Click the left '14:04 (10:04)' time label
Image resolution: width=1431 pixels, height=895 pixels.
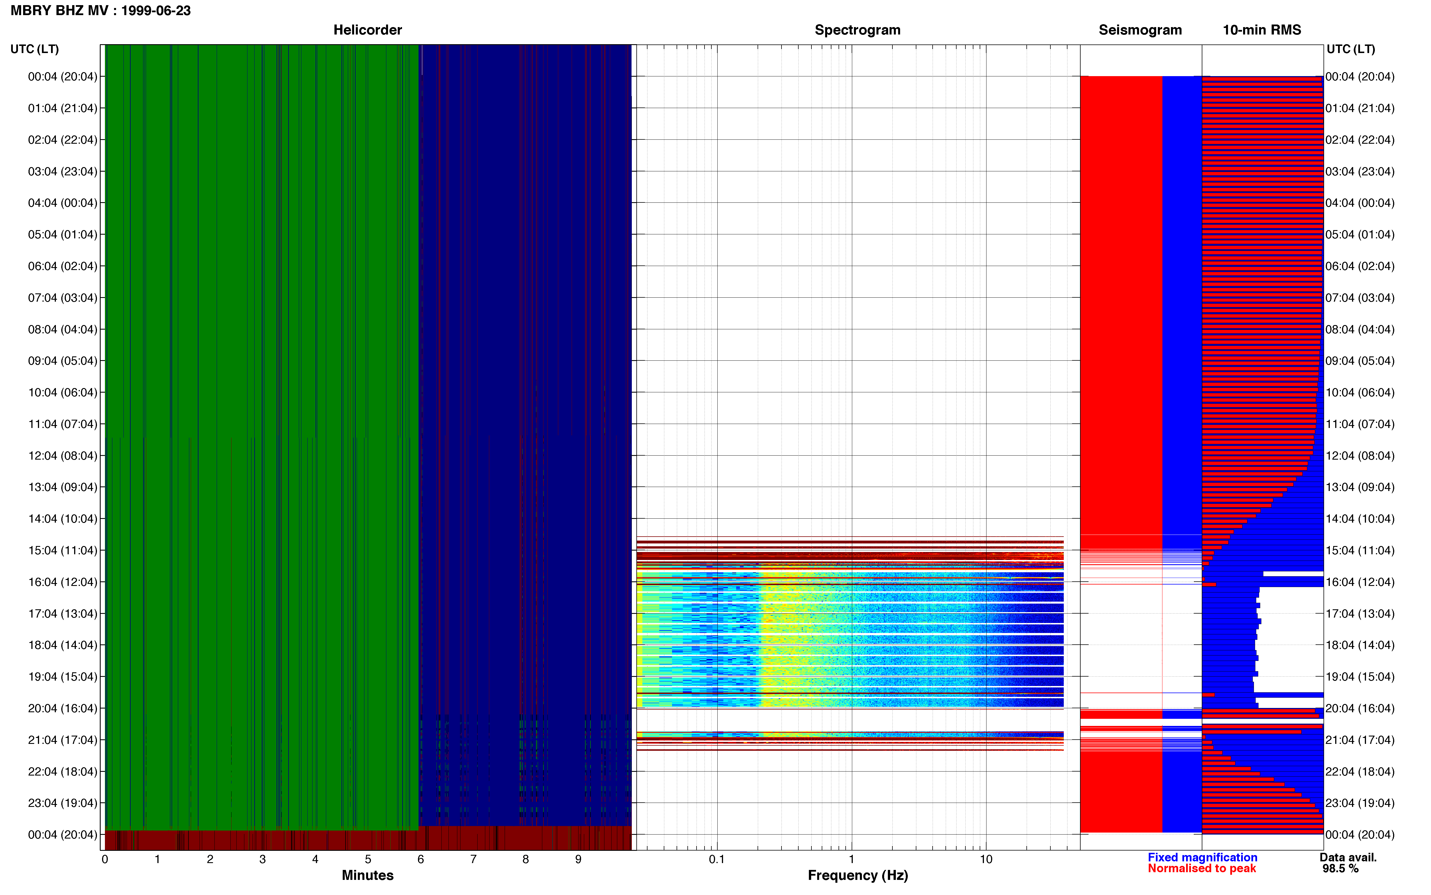(63, 519)
